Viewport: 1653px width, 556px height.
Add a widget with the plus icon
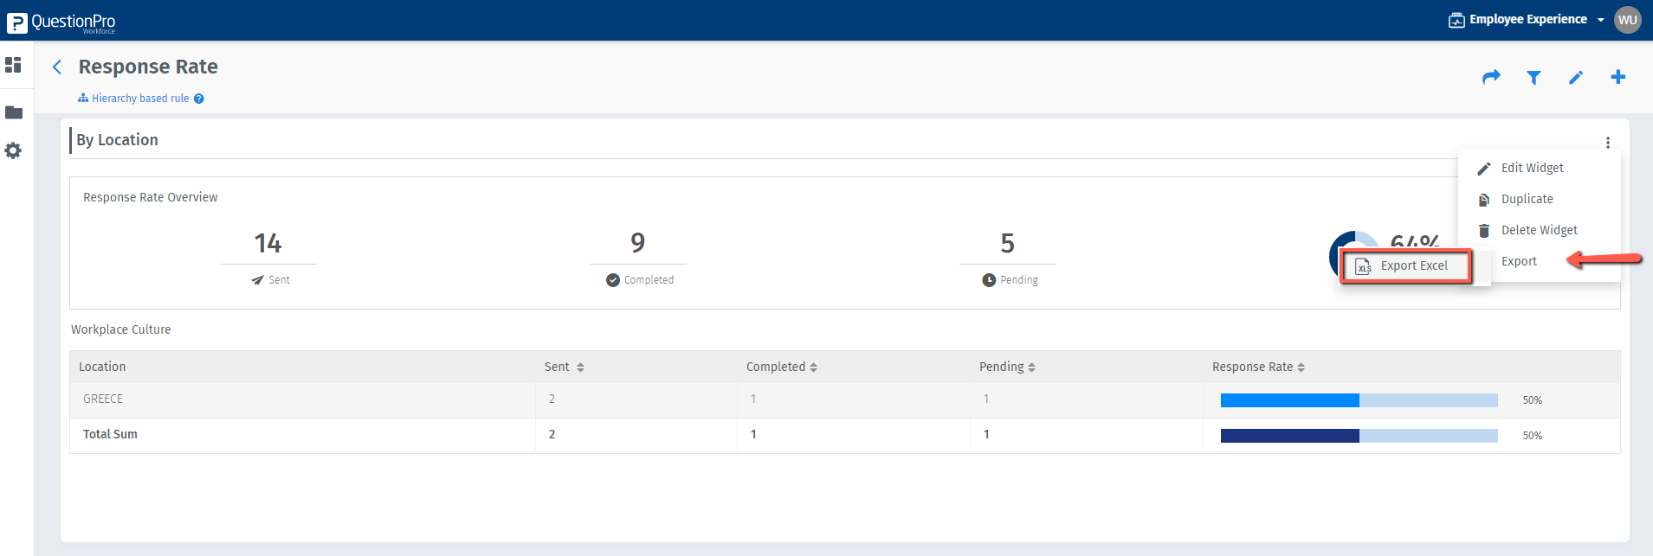click(1617, 77)
